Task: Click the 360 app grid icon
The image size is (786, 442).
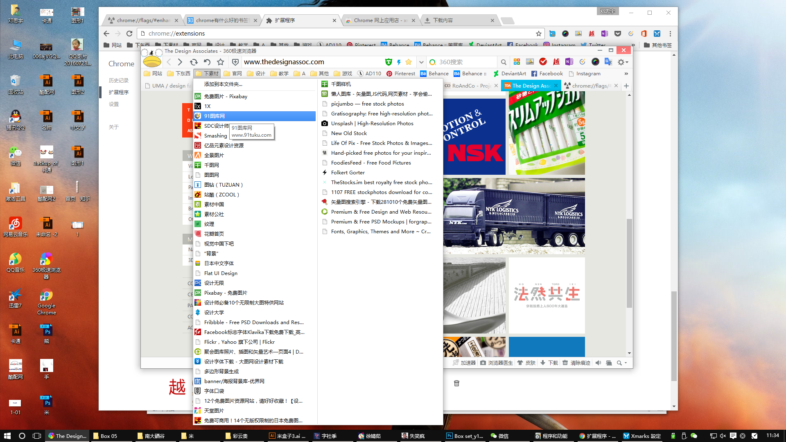Action: [x=517, y=62]
